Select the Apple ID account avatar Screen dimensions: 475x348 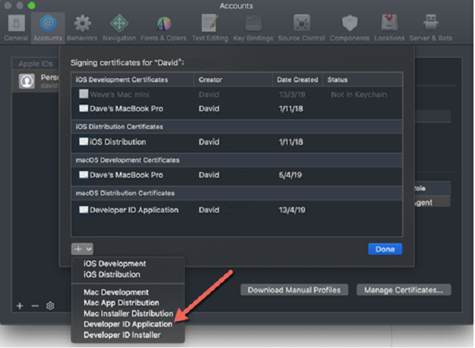pos(26,81)
